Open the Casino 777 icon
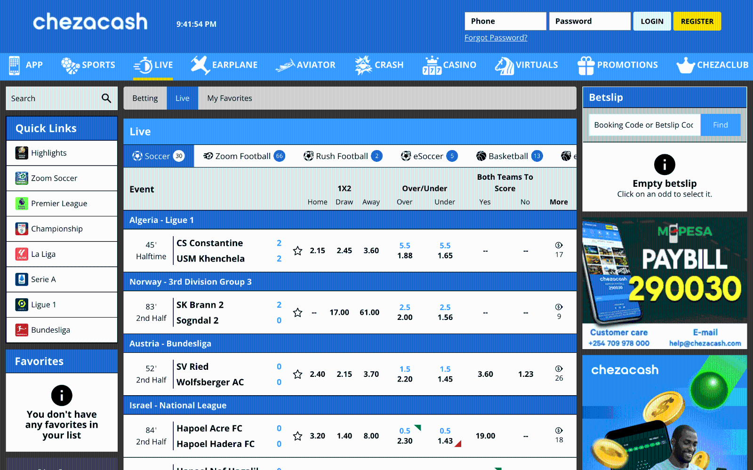753x470 pixels. tap(432, 65)
